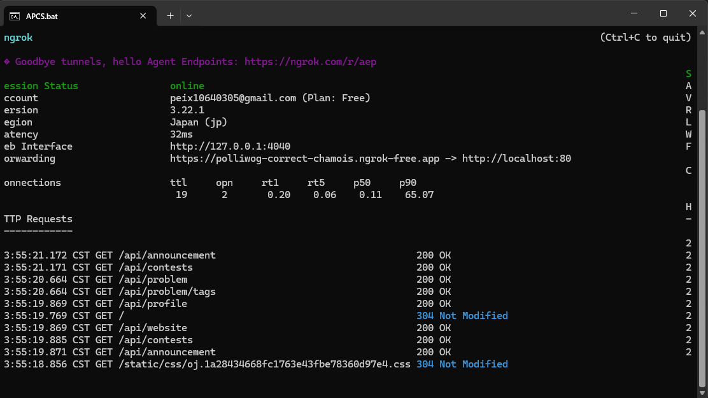
Task: Close the APCS.bat tab
Action: 143,16
